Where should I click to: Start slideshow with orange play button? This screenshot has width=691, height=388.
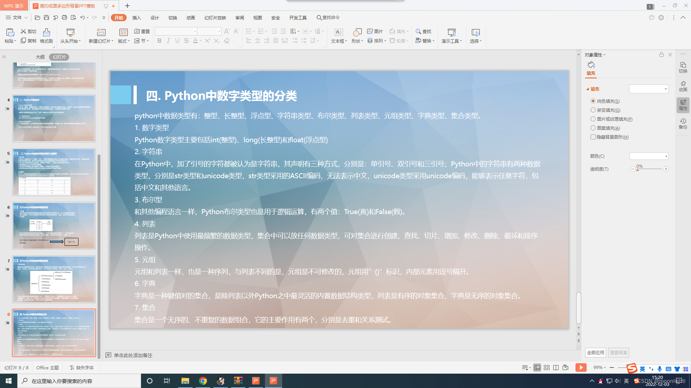581,367
